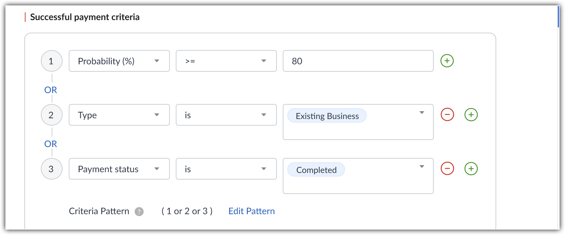
Task: Open the Type field dropdown
Action: point(119,115)
